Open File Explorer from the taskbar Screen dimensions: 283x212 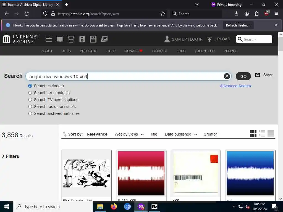[x=100, y=206]
